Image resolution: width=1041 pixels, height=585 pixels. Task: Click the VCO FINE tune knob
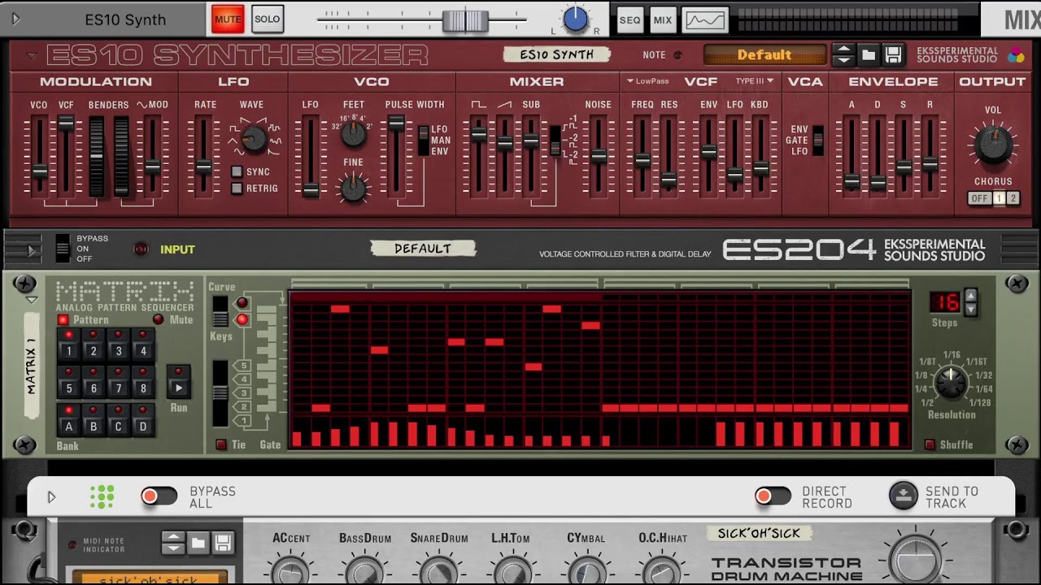click(353, 188)
